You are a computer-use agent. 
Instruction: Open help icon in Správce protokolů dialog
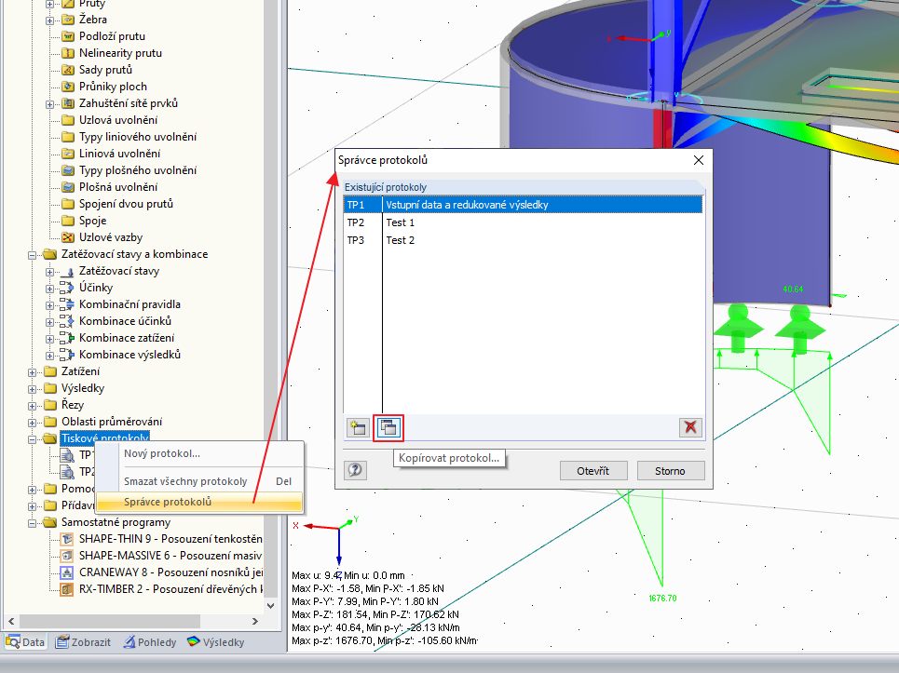(x=355, y=470)
